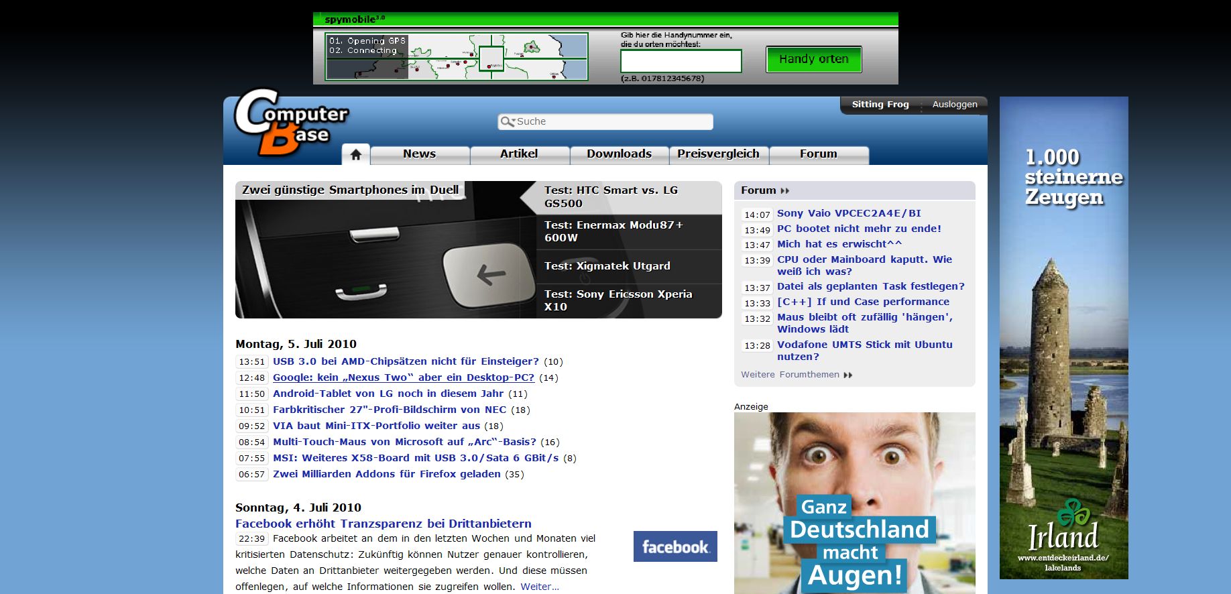Click the (10) comment count

tap(553, 362)
